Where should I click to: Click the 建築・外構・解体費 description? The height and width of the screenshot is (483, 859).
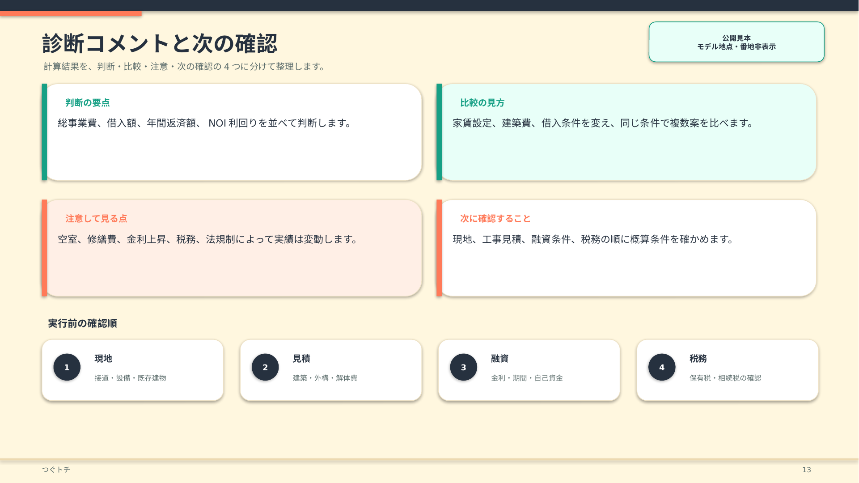325,378
